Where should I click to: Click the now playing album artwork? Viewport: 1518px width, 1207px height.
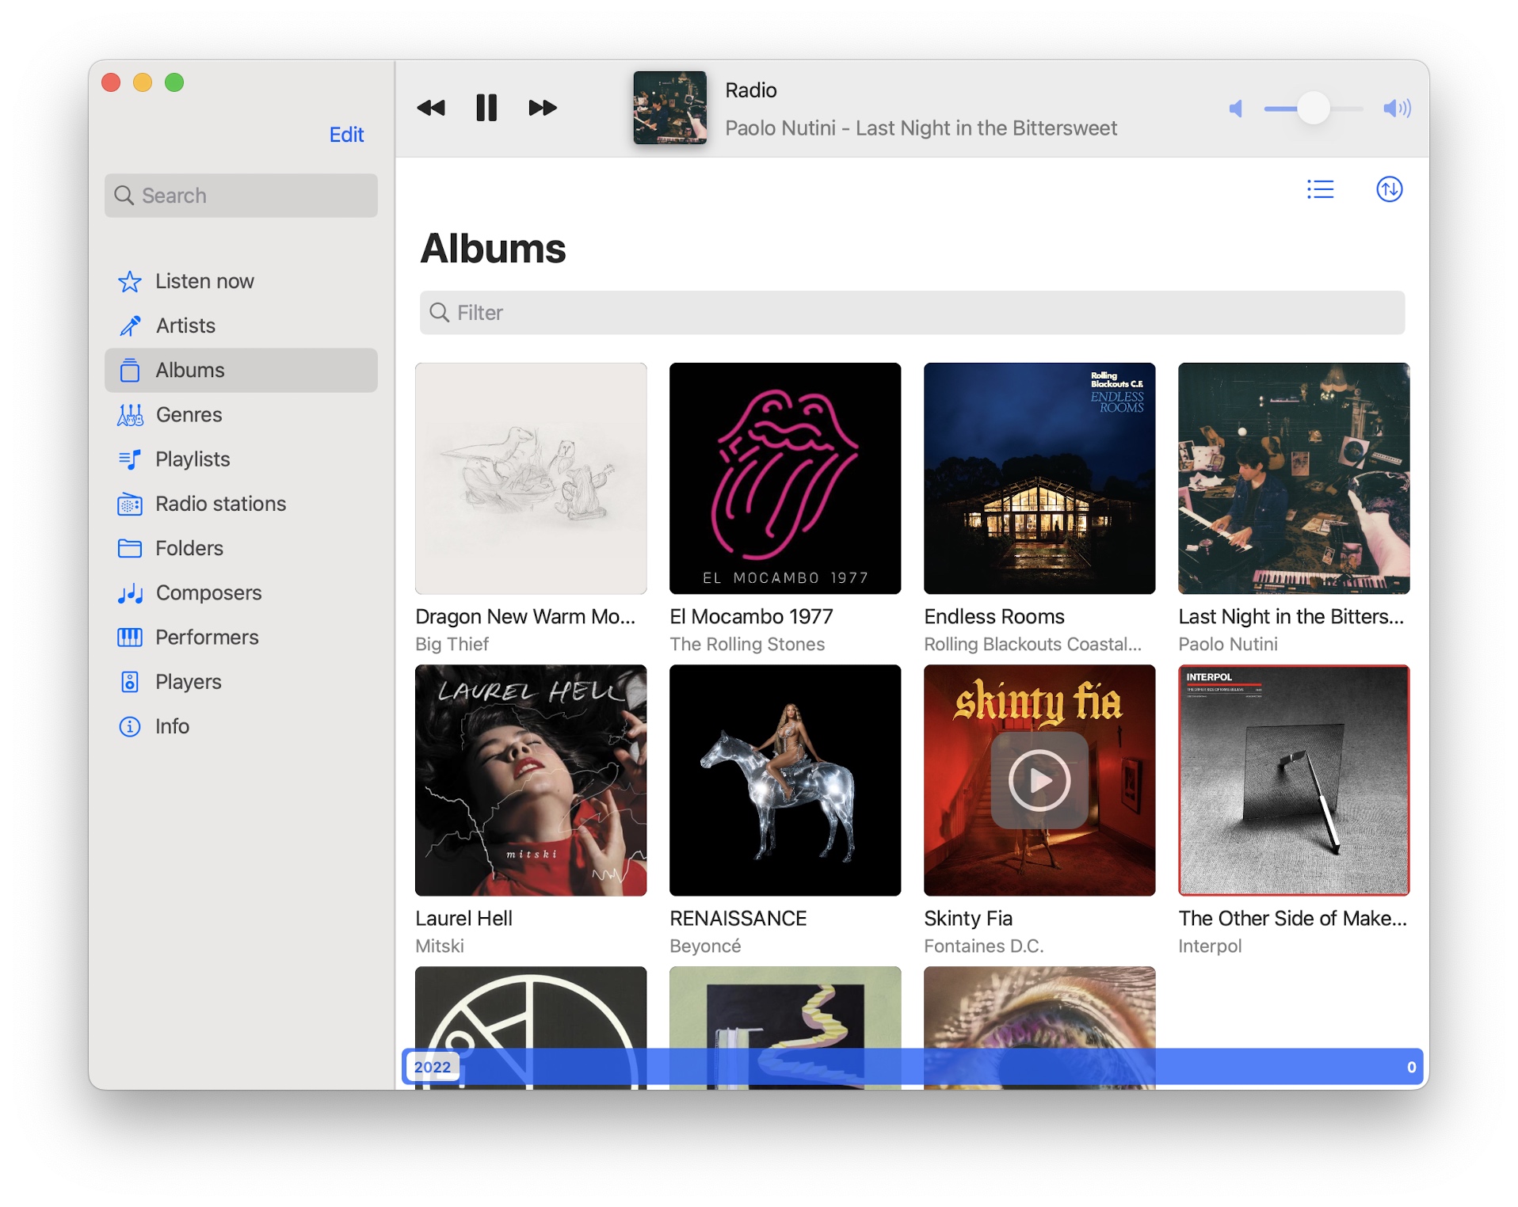669,108
